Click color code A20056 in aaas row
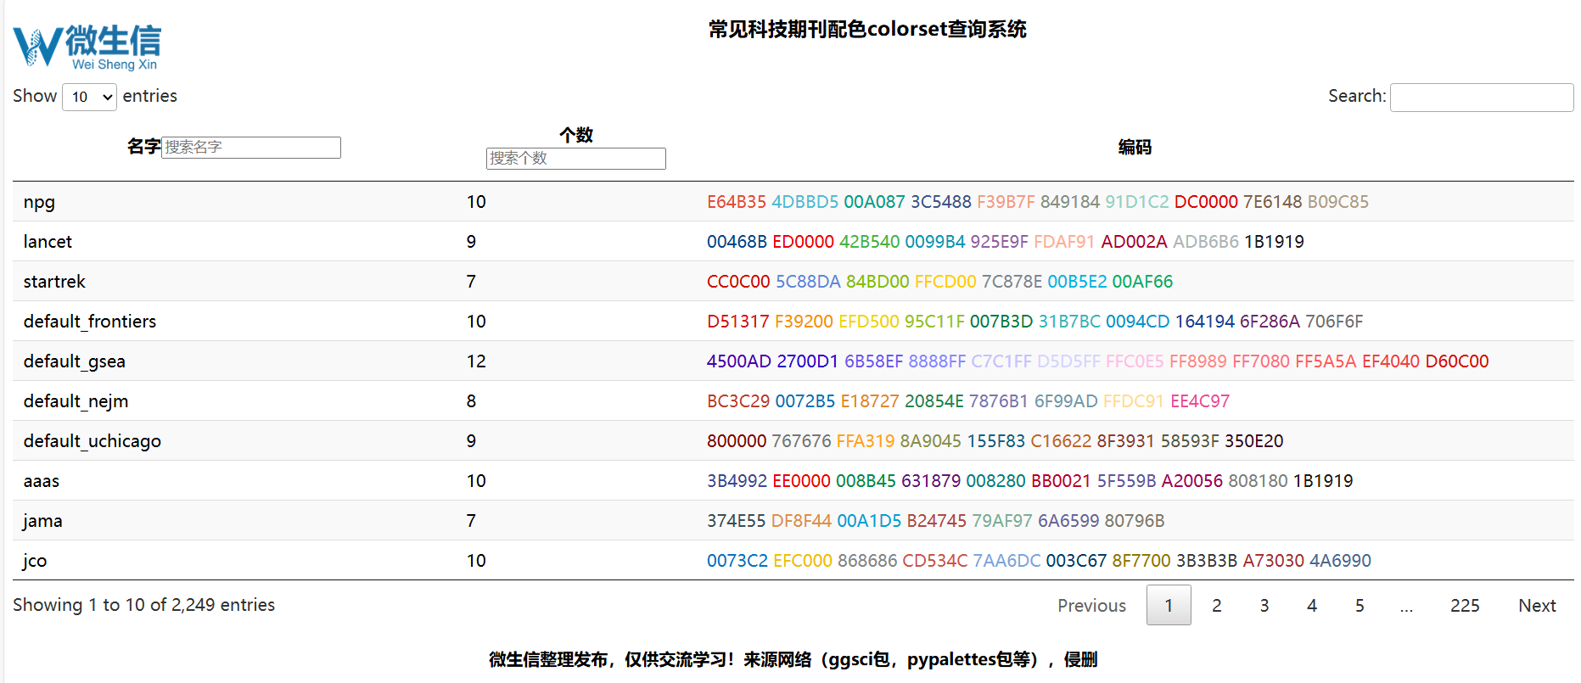 [1192, 481]
